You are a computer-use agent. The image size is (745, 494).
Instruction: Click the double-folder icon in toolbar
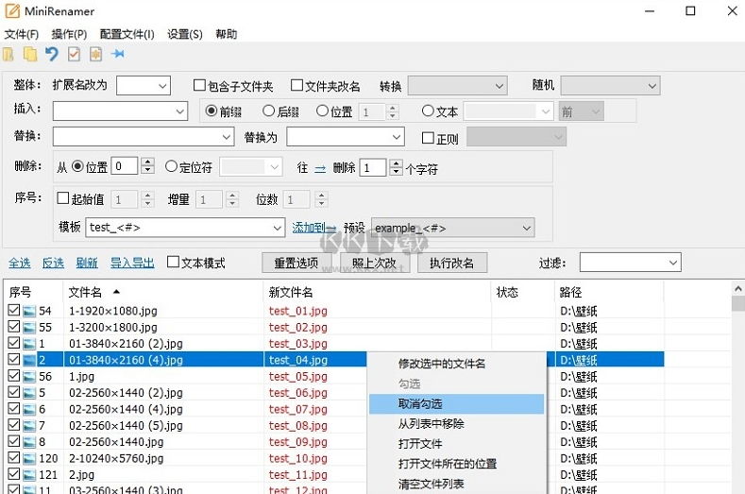coord(30,54)
